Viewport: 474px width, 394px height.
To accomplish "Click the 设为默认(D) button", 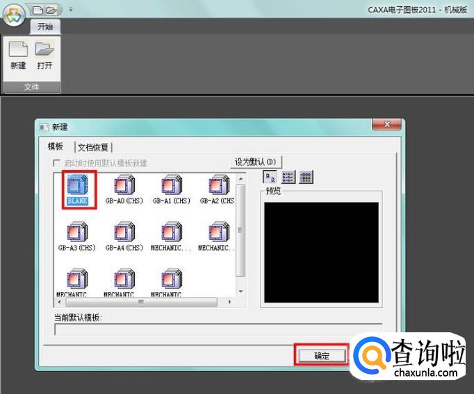I will click(x=256, y=162).
